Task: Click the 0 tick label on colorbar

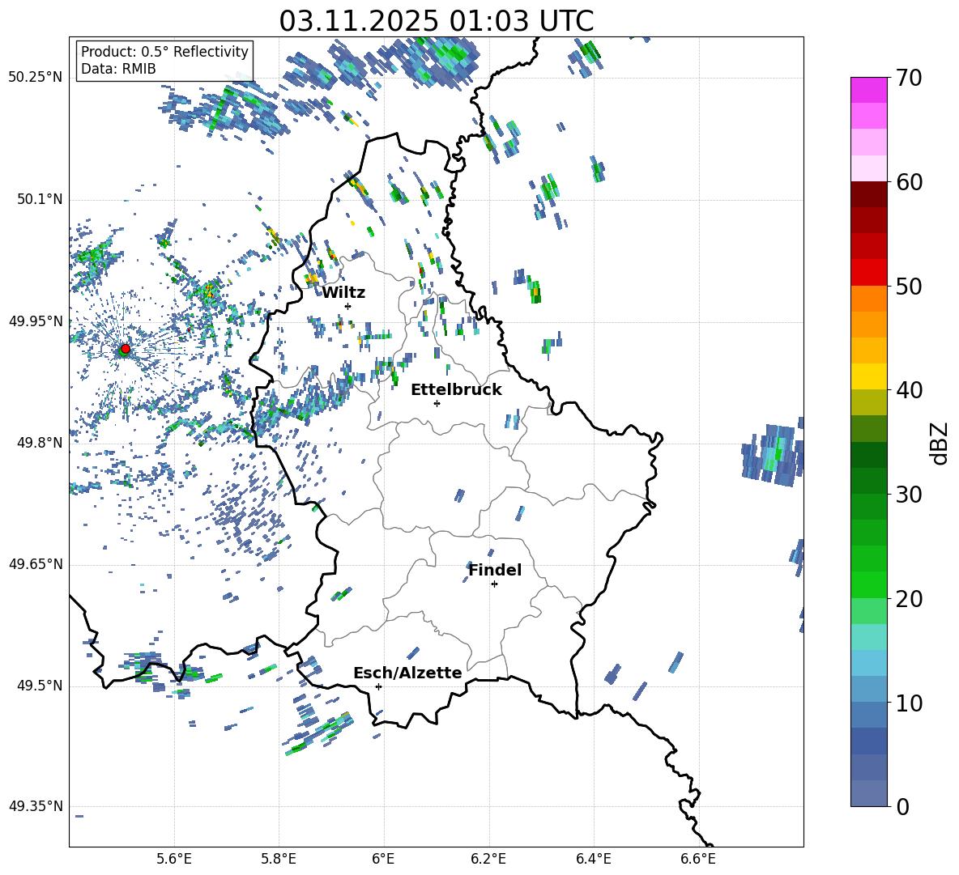Action: (x=902, y=807)
